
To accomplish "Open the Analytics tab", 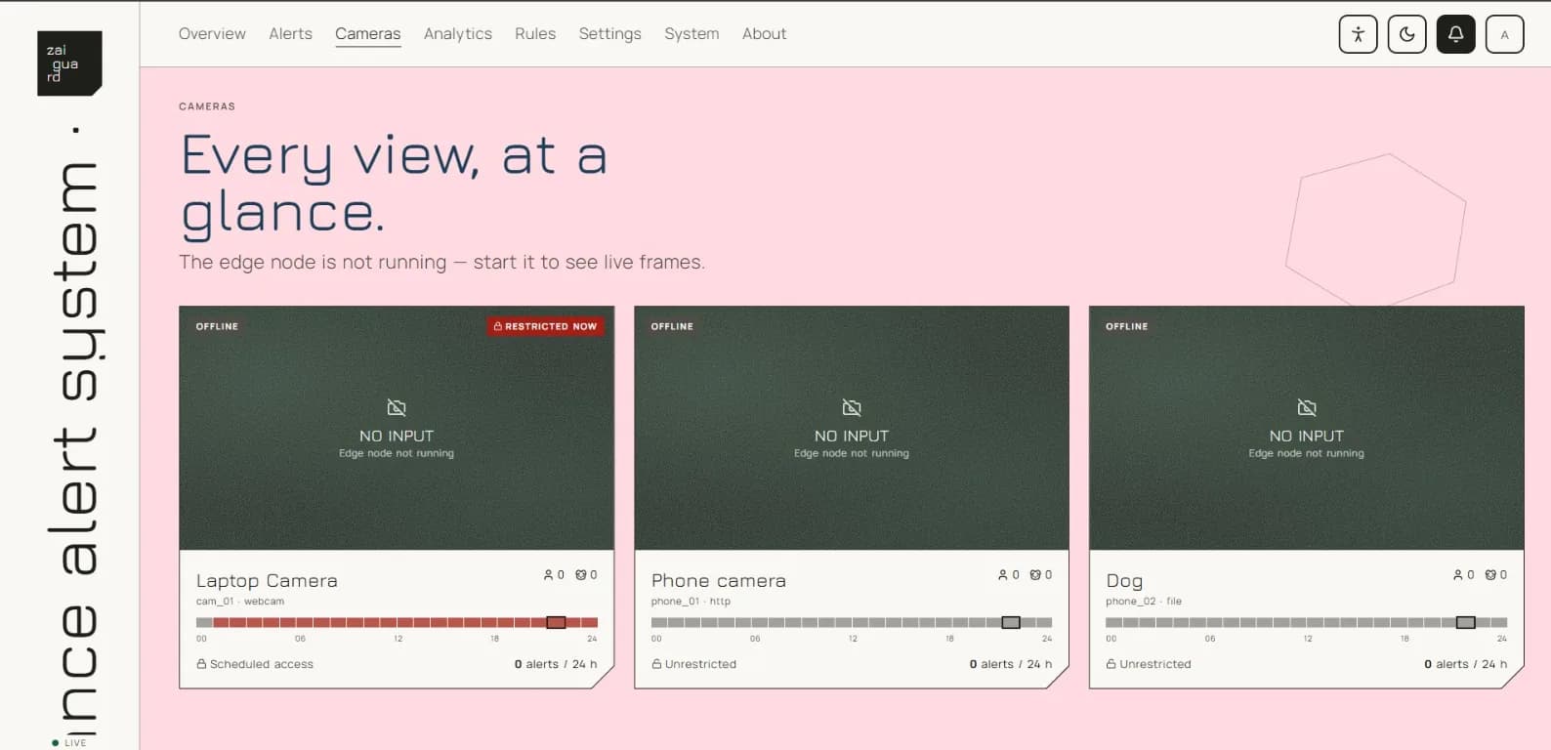I will 458,34.
